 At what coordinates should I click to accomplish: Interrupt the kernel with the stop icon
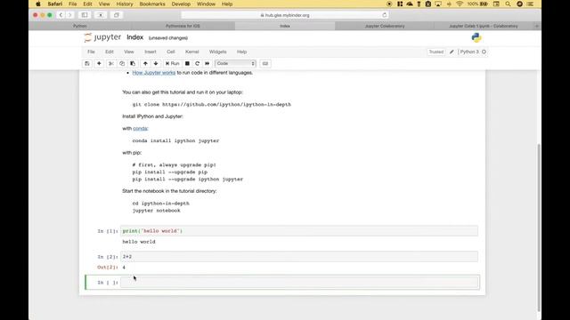click(187, 63)
